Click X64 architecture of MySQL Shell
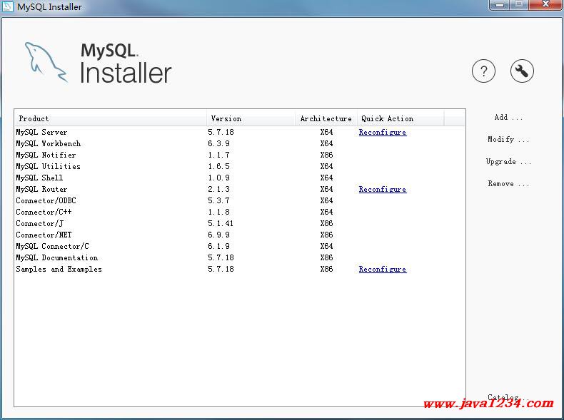The image size is (564, 420). [x=326, y=178]
